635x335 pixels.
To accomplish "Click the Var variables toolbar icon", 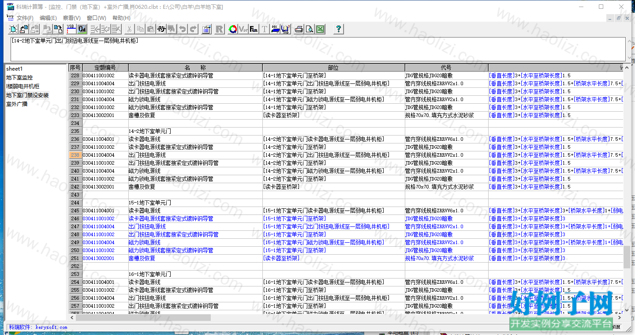I will point(243,29).
